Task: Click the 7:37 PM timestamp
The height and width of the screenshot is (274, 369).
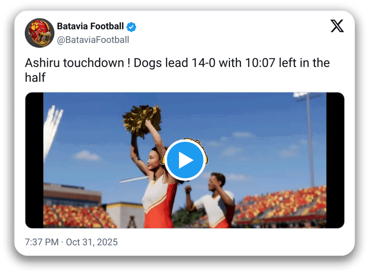Action: click(x=41, y=242)
